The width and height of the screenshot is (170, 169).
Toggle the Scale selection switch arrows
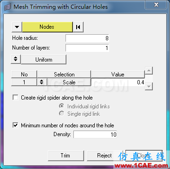(x=41, y=82)
